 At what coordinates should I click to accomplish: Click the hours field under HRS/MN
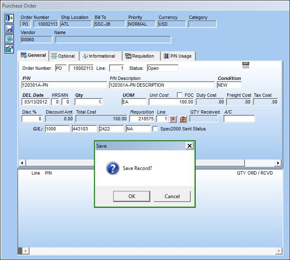point(55,102)
